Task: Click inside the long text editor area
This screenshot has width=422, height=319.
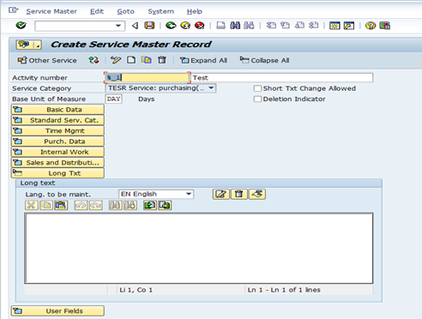Action: pos(199,248)
